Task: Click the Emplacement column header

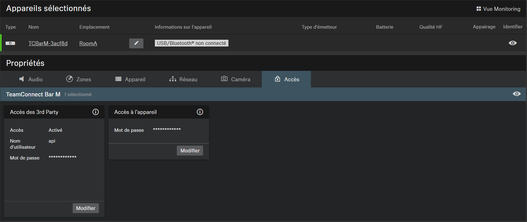Action: (x=94, y=27)
